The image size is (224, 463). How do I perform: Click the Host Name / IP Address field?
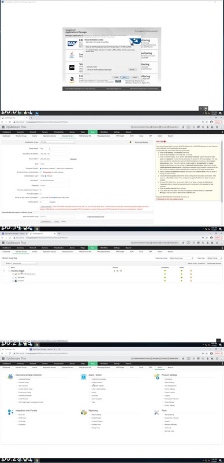pos(55,153)
